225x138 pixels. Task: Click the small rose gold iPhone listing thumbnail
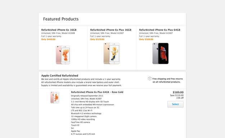coord(55,98)
